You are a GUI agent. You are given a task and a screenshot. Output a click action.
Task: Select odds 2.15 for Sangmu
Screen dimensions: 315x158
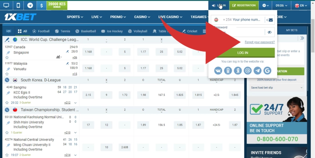88,95
